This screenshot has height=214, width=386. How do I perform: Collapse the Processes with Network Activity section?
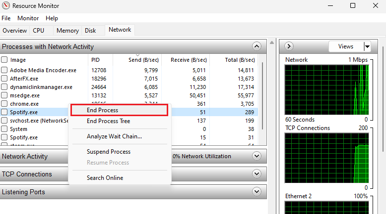(257, 46)
